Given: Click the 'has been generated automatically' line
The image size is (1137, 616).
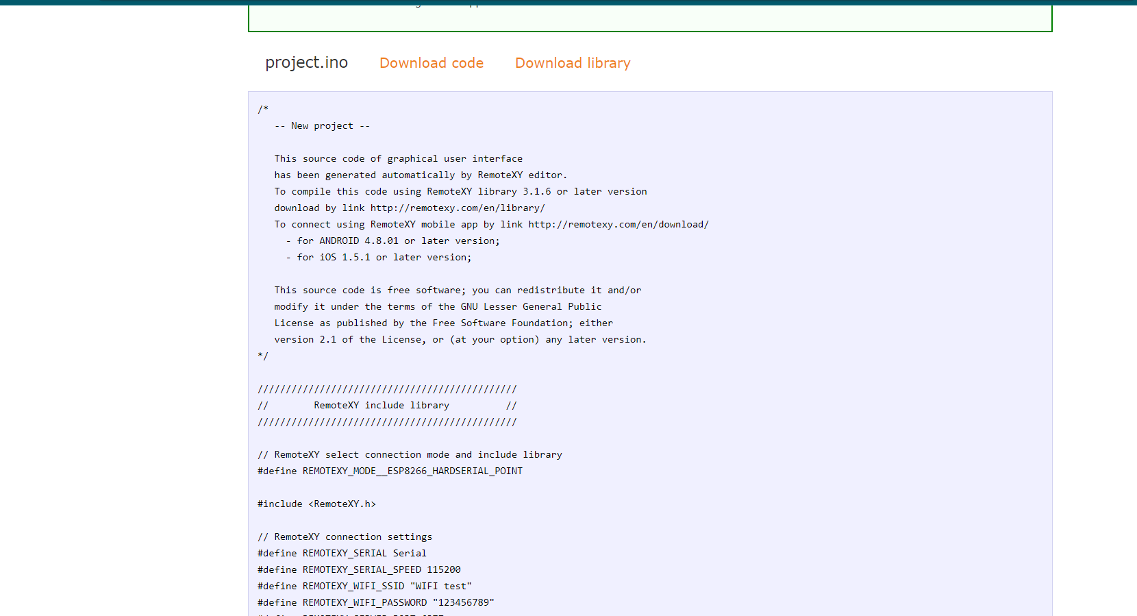Looking at the screenshot, I should 421,175.
